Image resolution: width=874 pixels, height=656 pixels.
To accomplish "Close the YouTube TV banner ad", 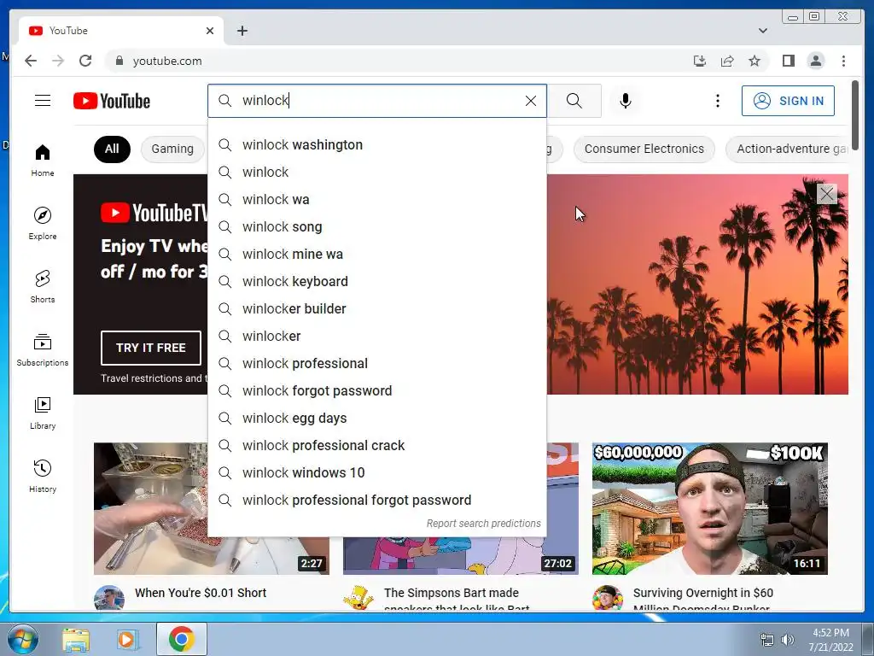I will (x=826, y=194).
